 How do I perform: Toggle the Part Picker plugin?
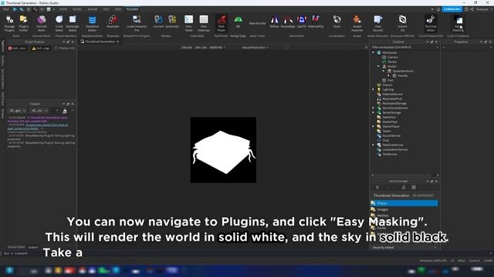click(222, 23)
